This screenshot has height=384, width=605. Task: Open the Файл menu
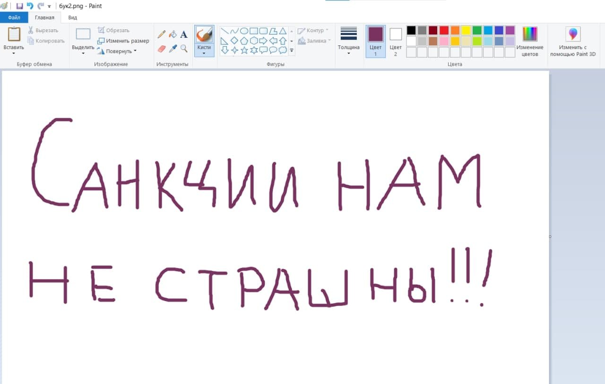coord(14,17)
